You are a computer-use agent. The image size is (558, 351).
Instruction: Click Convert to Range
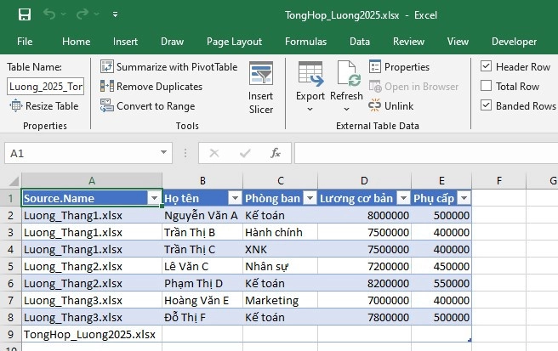click(148, 106)
